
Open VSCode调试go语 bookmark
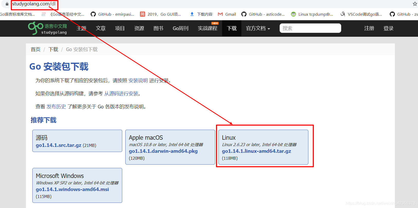pos(361,14)
